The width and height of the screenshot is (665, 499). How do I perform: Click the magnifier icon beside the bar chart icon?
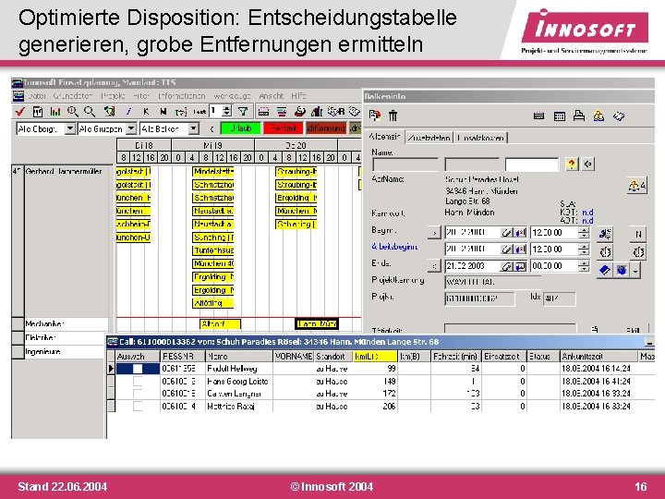point(73,112)
